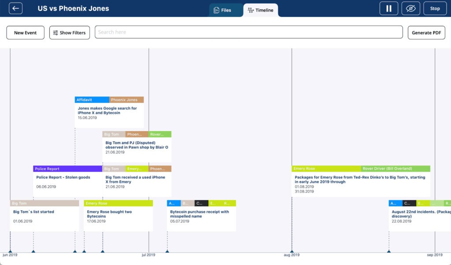Pause using the pause button
451x265 pixels.
388,8
